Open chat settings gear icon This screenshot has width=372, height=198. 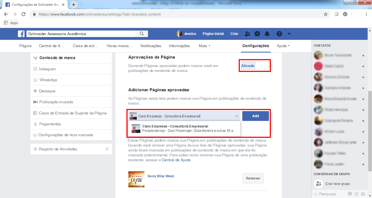pyautogui.click(x=350, y=194)
